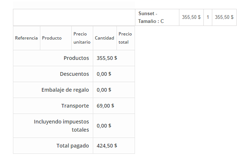
Task: Select the Cantidad column header
Action: click(104, 38)
